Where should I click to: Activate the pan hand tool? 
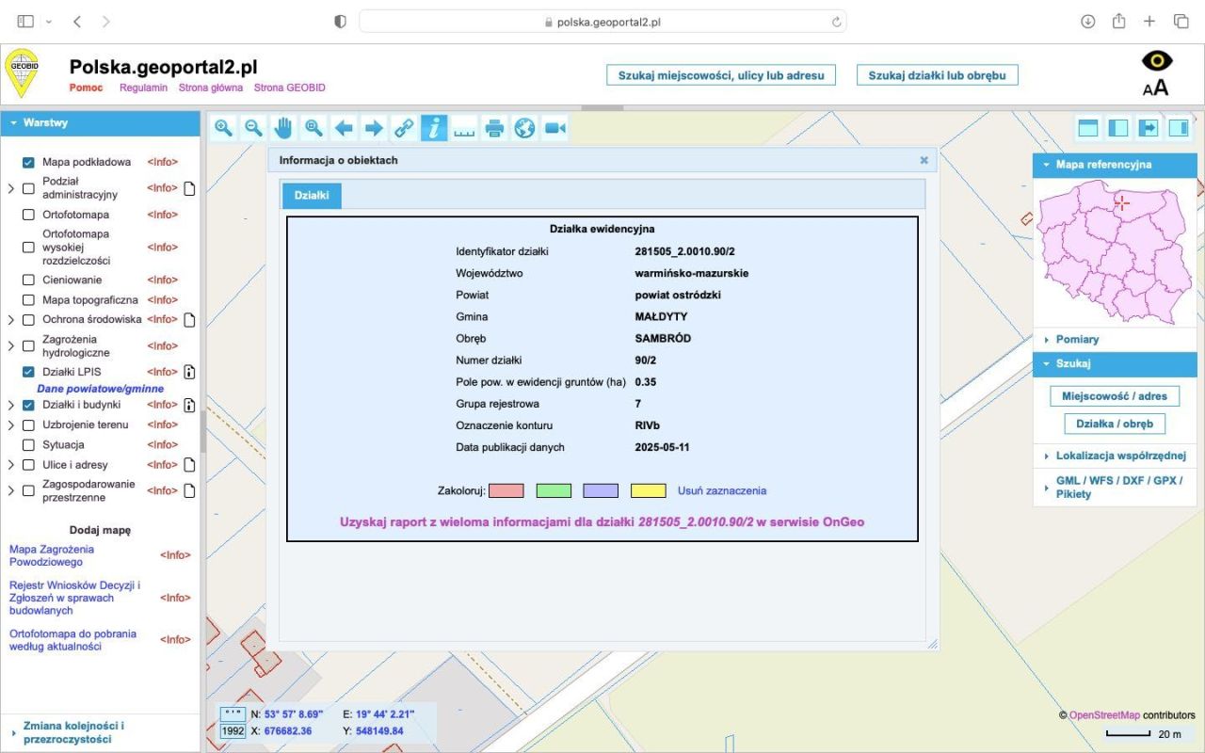(x=283, y=128)
